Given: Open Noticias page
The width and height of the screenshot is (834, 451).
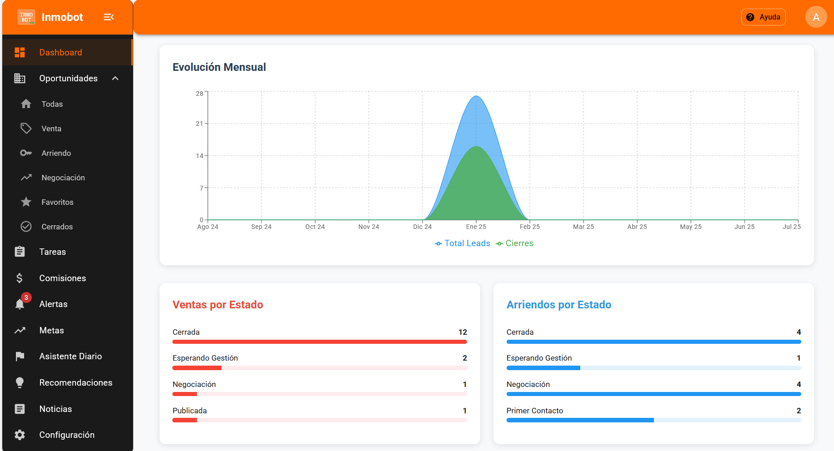Looking at the screenshot, I should [67, 409].
